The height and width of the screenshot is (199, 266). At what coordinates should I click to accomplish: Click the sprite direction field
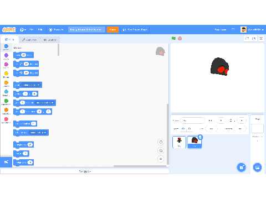point(240,128)
